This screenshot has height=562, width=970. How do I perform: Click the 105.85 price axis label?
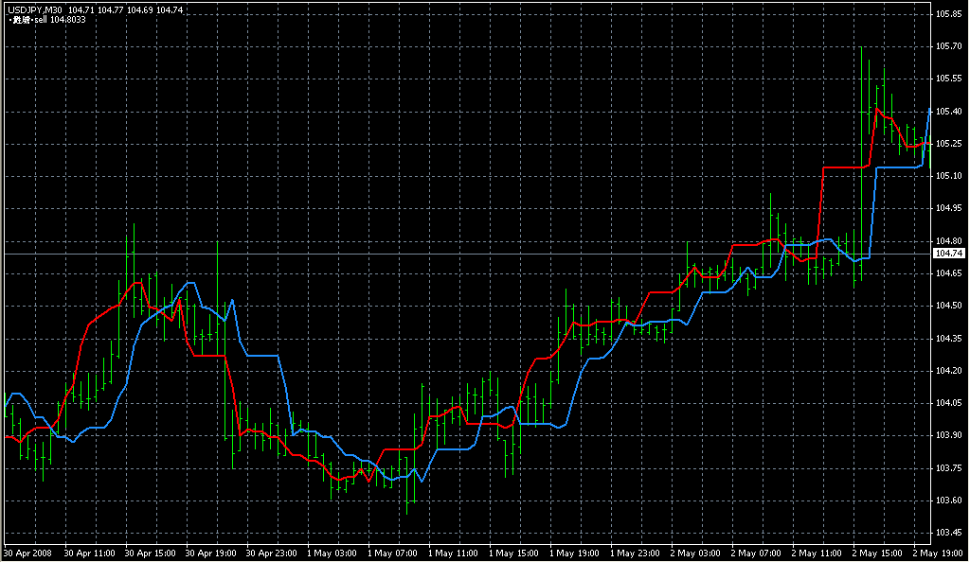(948, 14)
